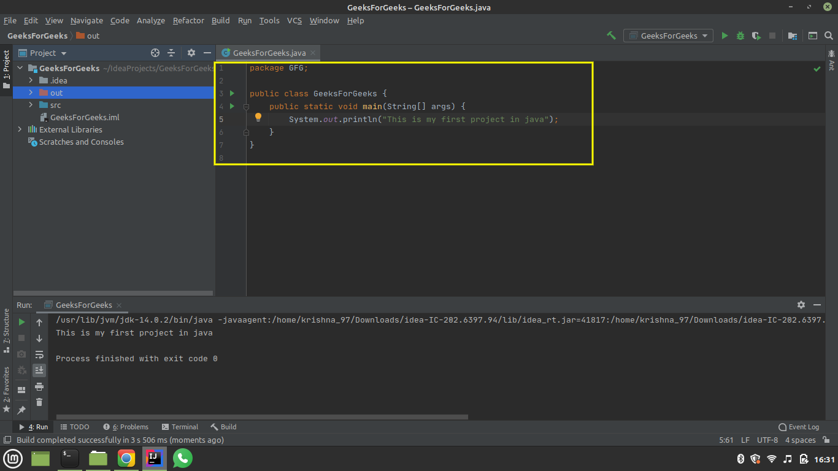This screenshot has height=471, width=838.
Task: Change line separator LF in status bar
Action: click(x=745, y=440)
